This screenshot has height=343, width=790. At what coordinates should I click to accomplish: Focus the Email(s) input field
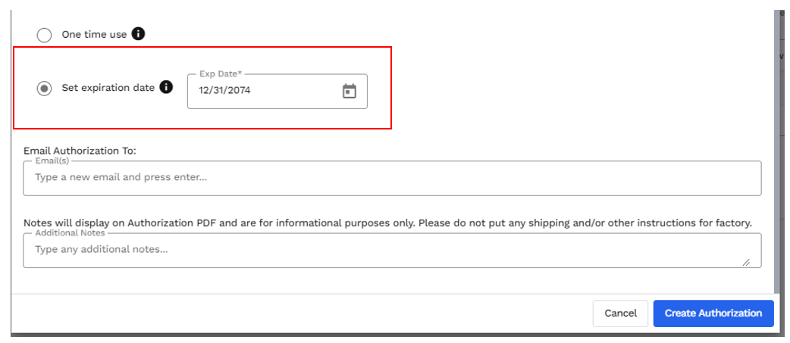pos(392,178)
